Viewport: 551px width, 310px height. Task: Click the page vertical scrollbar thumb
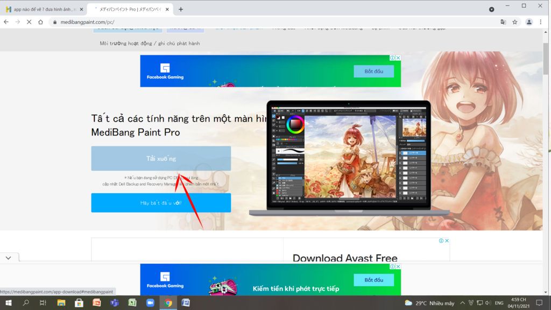[546, 58]
